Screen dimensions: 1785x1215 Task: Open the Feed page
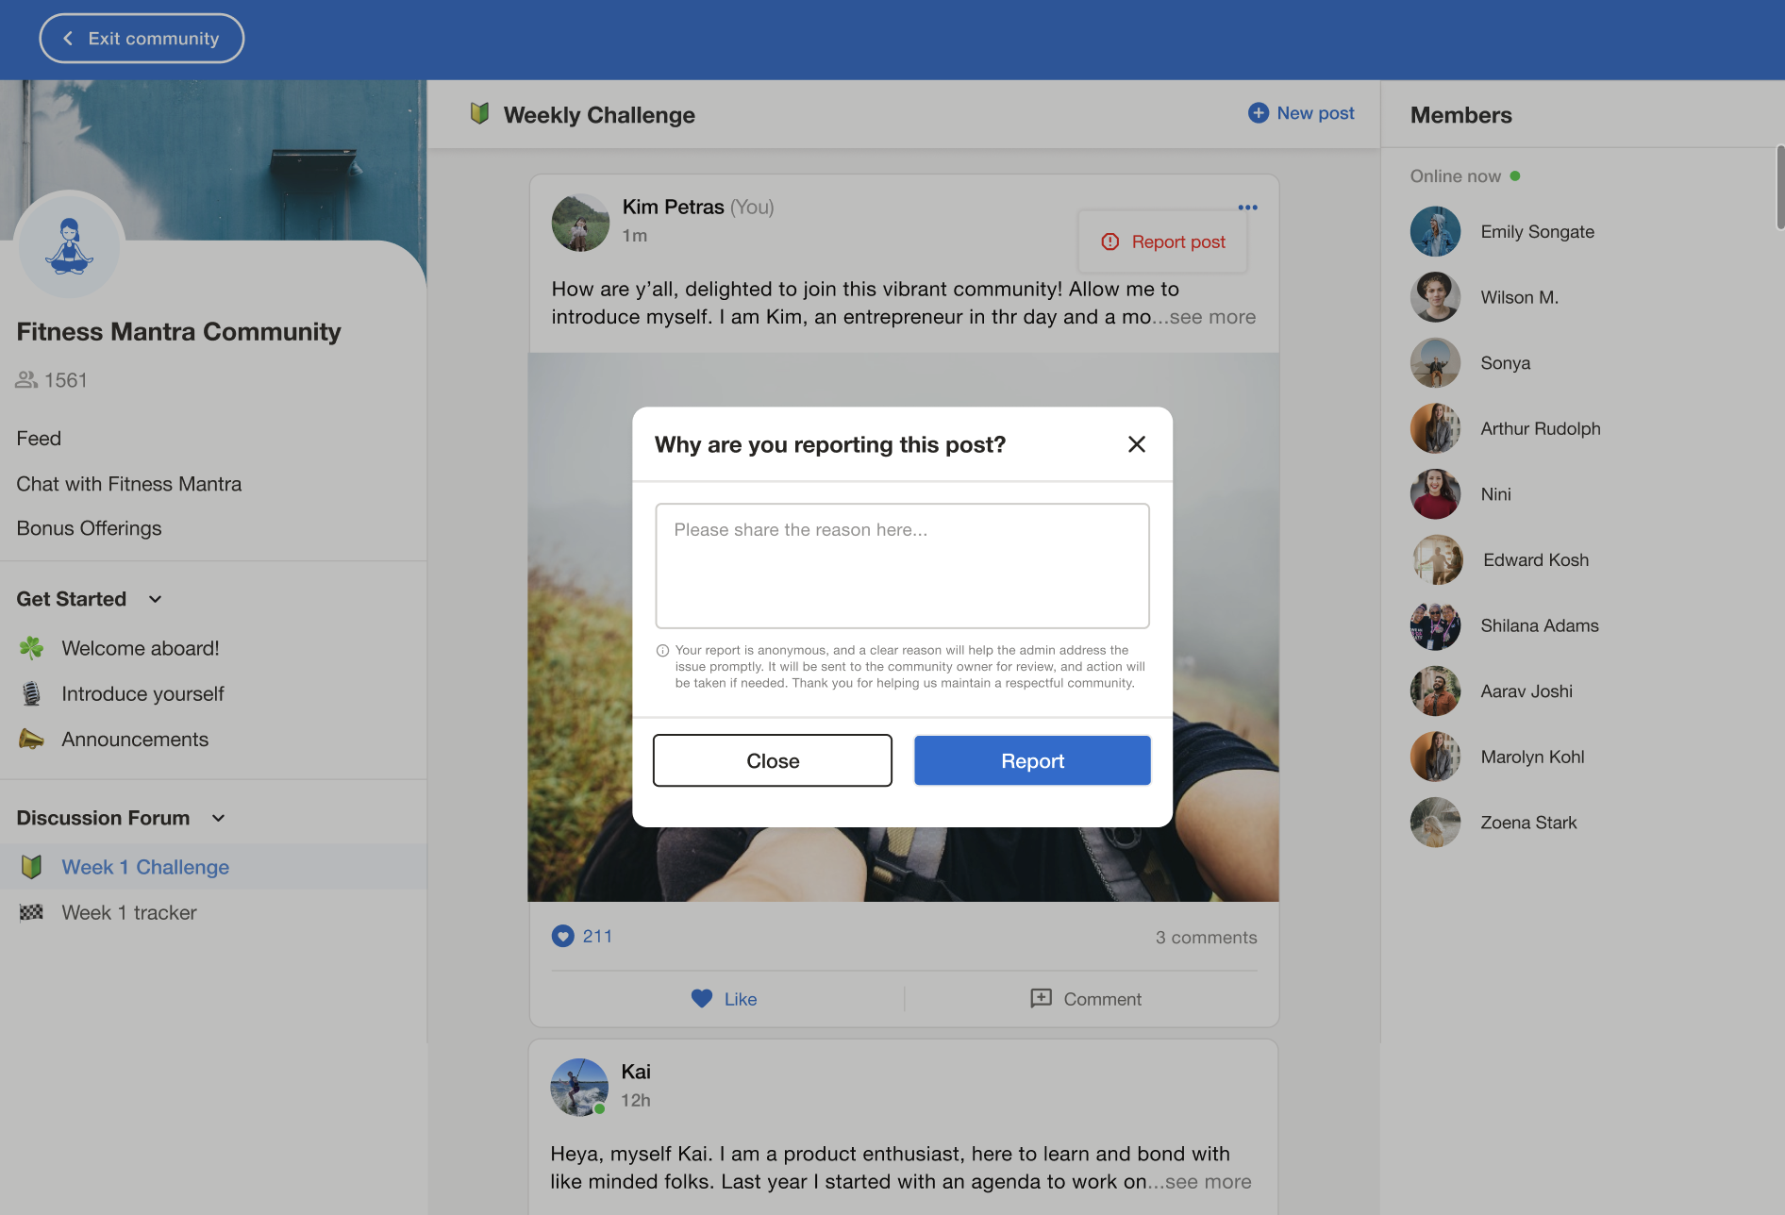39,439
